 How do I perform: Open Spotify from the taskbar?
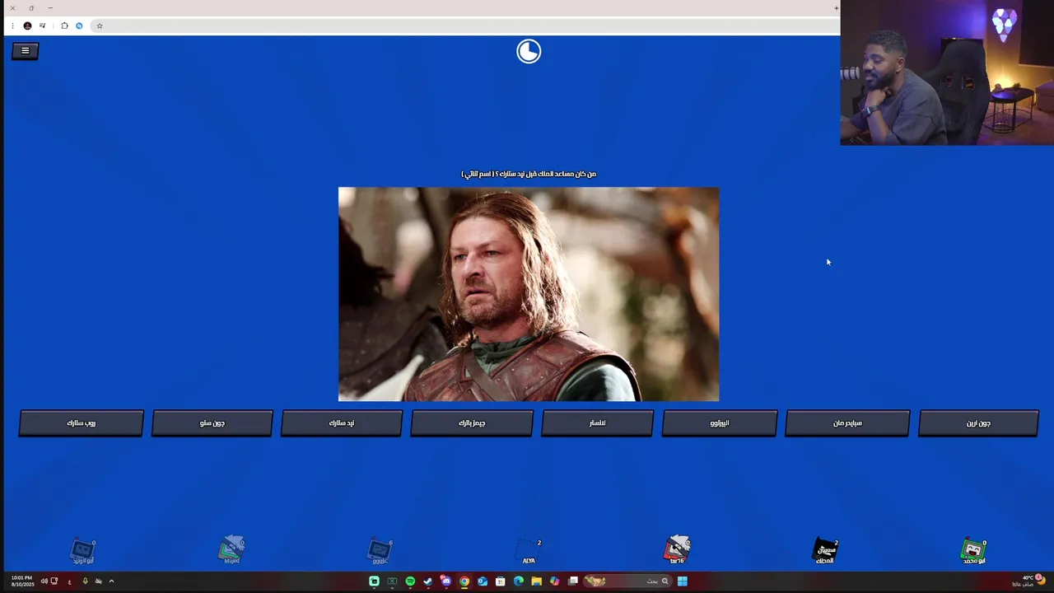coord(410,581)
